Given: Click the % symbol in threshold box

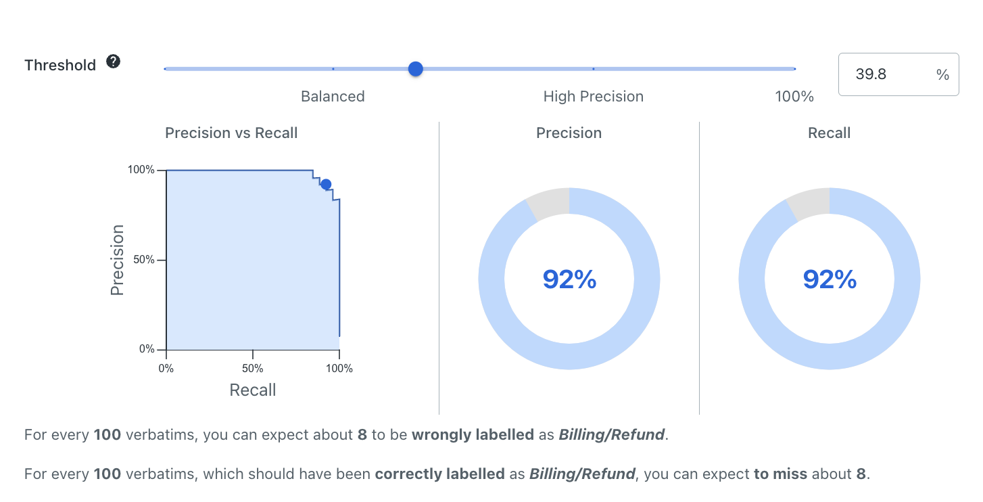Looking at the screenshot, I should (942, 75).
